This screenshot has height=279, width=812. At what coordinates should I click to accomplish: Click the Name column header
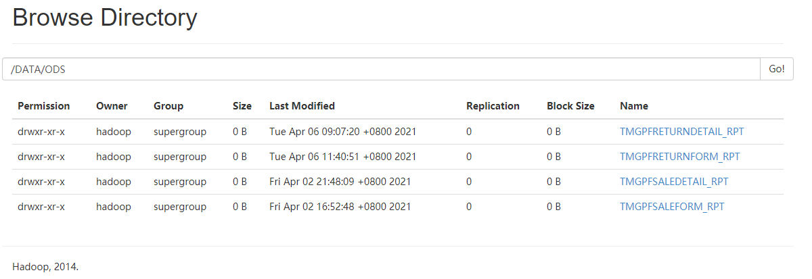[x=634, y=106]
